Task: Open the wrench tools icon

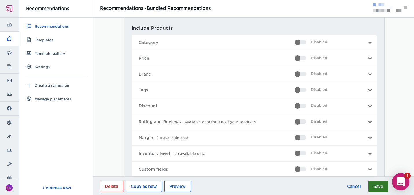Action: [9, 164]
